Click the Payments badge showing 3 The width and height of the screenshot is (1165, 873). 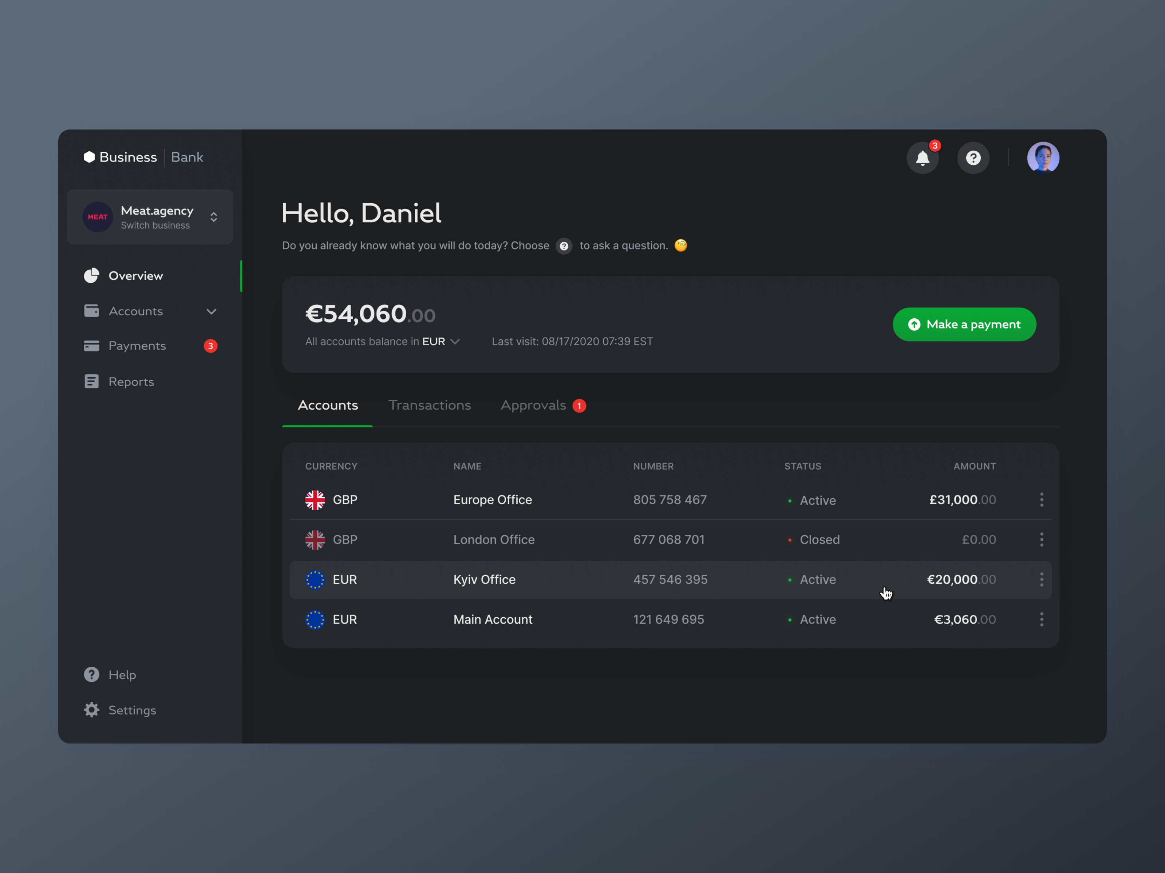210,346
